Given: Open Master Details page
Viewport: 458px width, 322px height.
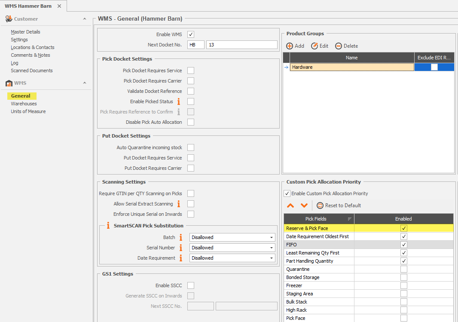Looking at the screenshot, I should [25, 32].
